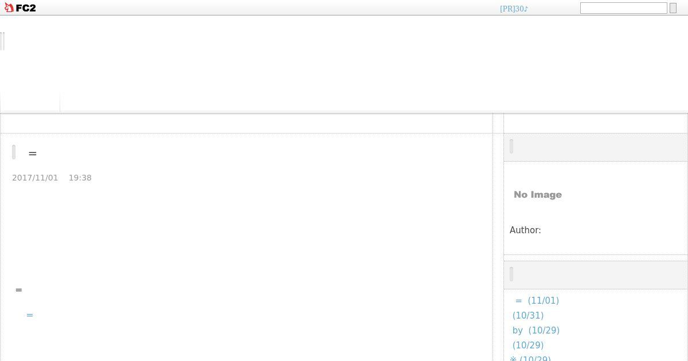Click the search submit button beside search field
Image resolution: width=688 pixels, height=361 pixels.
pyautogui.click(x=673, y=8)
